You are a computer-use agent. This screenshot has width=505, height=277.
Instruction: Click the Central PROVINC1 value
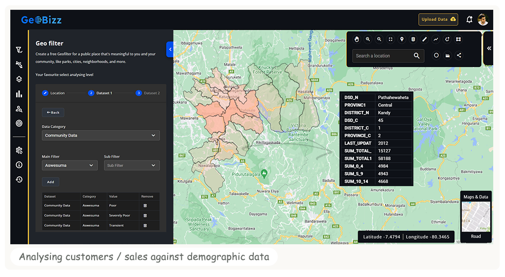click(x=385, y=105)
